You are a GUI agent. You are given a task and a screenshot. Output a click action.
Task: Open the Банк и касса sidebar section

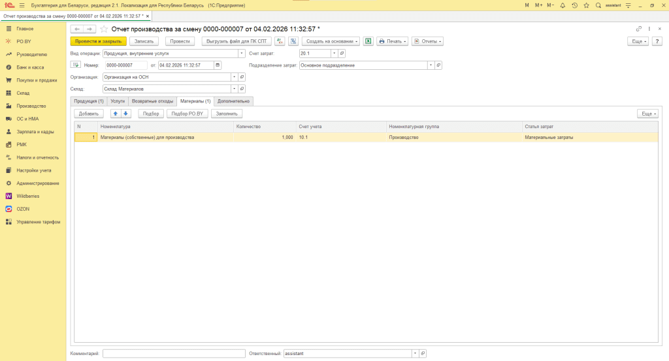(x=30, y=67)
